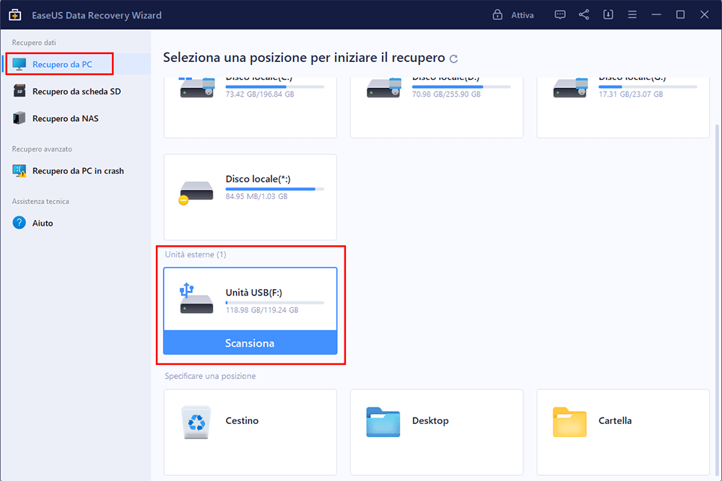Start scan with Scansiona button

click(250, 343)
